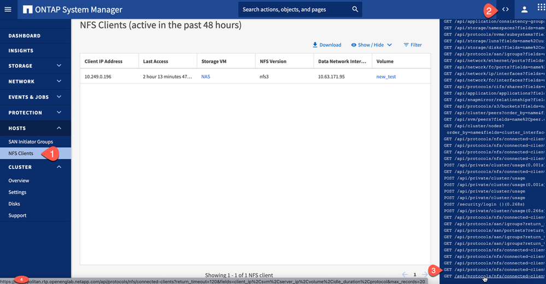Sort by the Client IP Address column

(104, 62)
